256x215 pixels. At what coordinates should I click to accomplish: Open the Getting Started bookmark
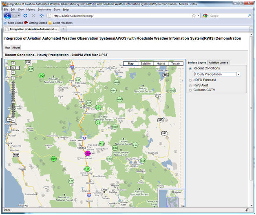[x=35, y=23]
